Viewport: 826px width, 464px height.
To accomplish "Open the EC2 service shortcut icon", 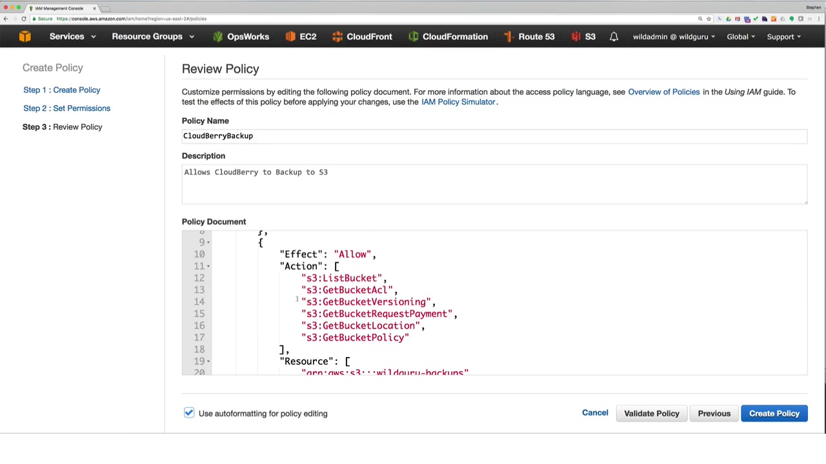I will [290, 37].
